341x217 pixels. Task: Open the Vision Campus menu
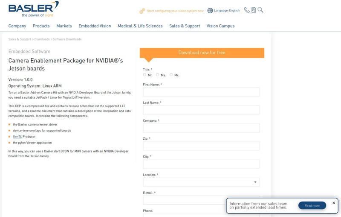click(220, 26)
